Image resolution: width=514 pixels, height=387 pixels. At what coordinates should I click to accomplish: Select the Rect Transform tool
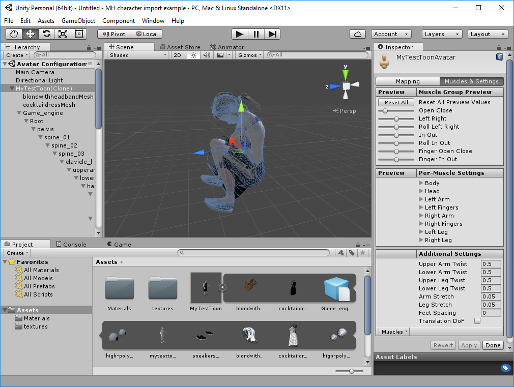[x=79, y=34]
